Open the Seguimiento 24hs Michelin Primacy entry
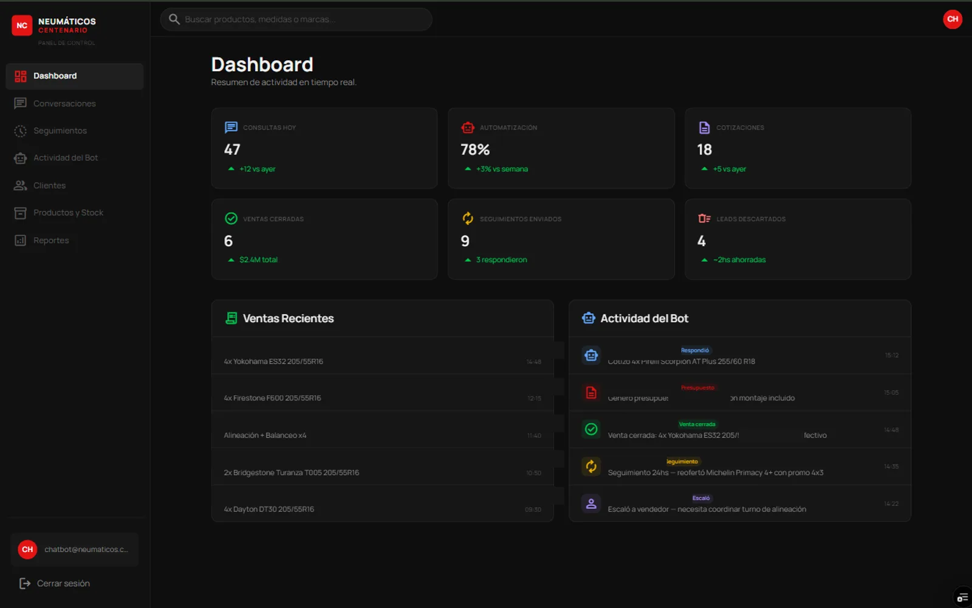972x608 pixels. (740, 467)
